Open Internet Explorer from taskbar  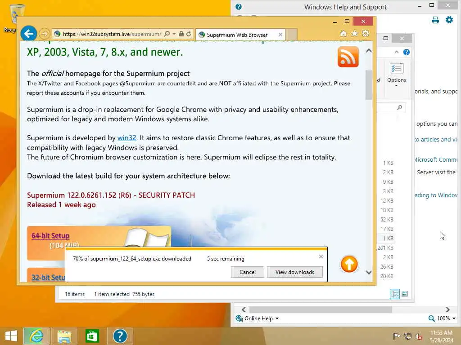[36, 336]
